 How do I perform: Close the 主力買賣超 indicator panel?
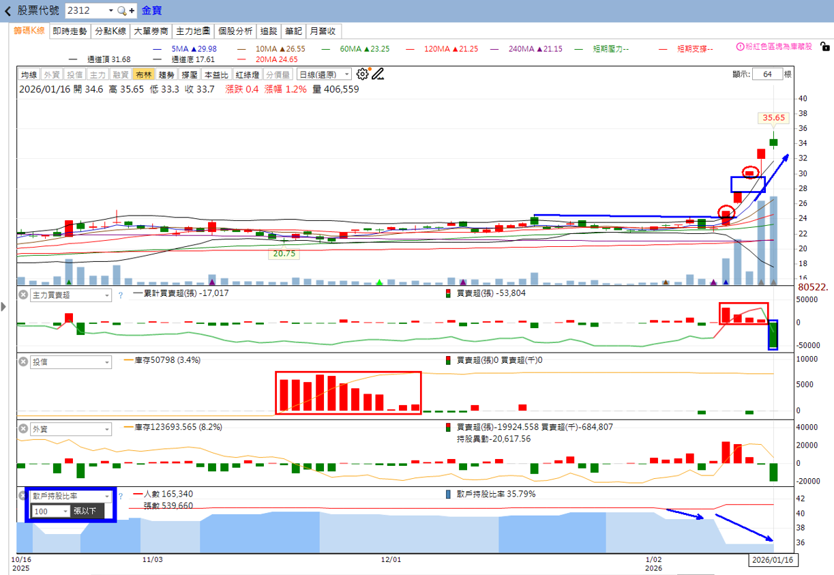tap(23, 295)
